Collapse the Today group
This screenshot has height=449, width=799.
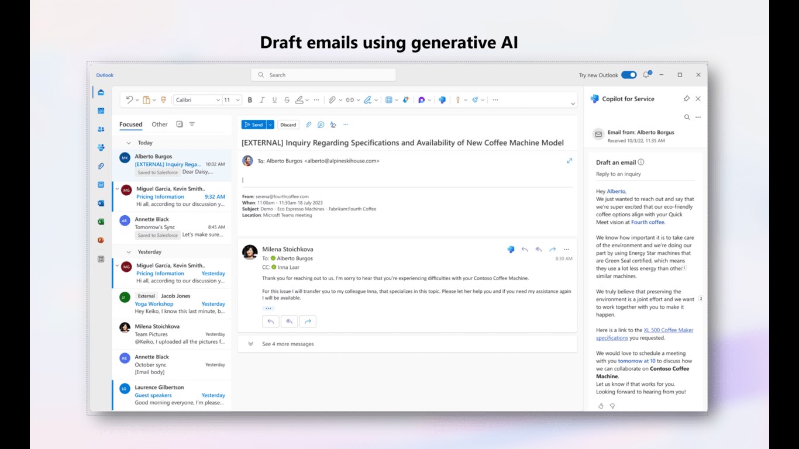[x=129, y=143]
